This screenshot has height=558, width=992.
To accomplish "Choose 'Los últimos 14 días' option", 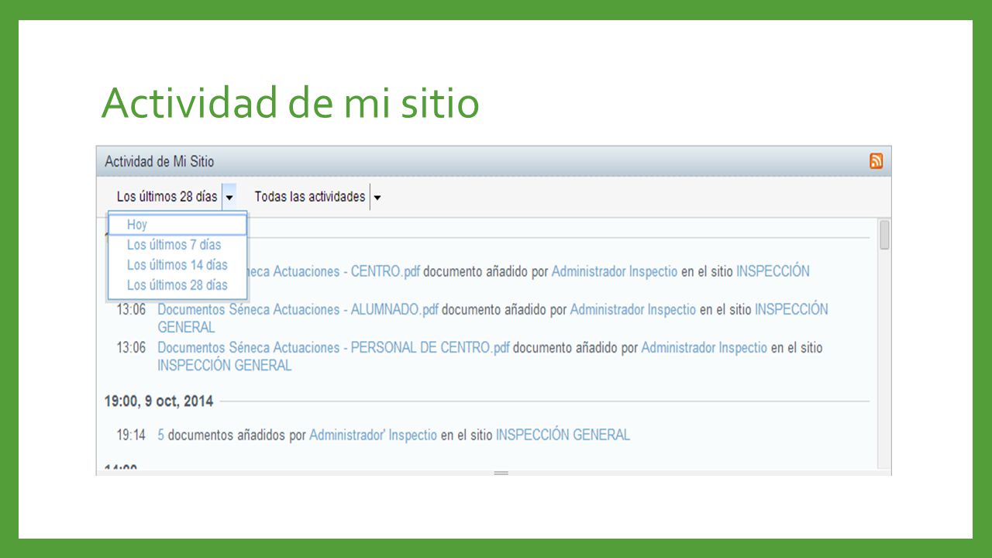I will point(177,265).
